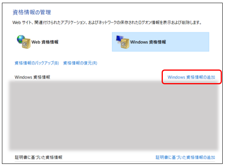This screenshot has height=167, width=225.
Task: Click the golden safe of Web 資格情報 icon
Action: pos(26,43)
